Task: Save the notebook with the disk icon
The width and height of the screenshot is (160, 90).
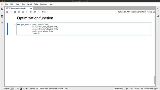Action: coord(7,12)
